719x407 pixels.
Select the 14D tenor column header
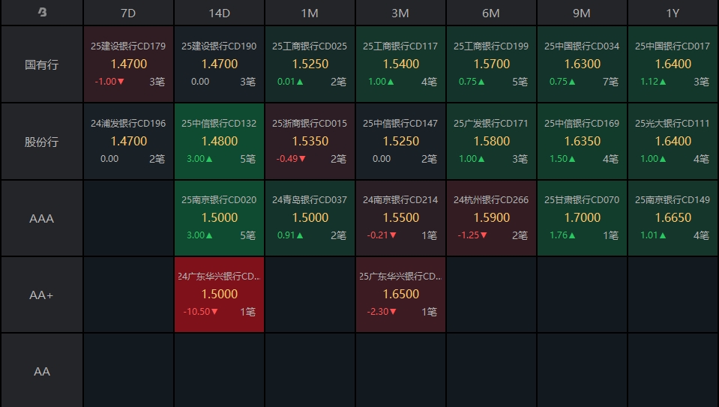[219, 13]
